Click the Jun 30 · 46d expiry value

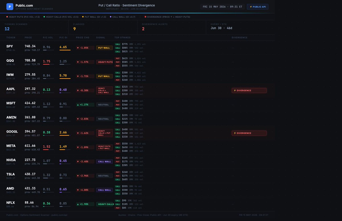click(x=221, y=29)
